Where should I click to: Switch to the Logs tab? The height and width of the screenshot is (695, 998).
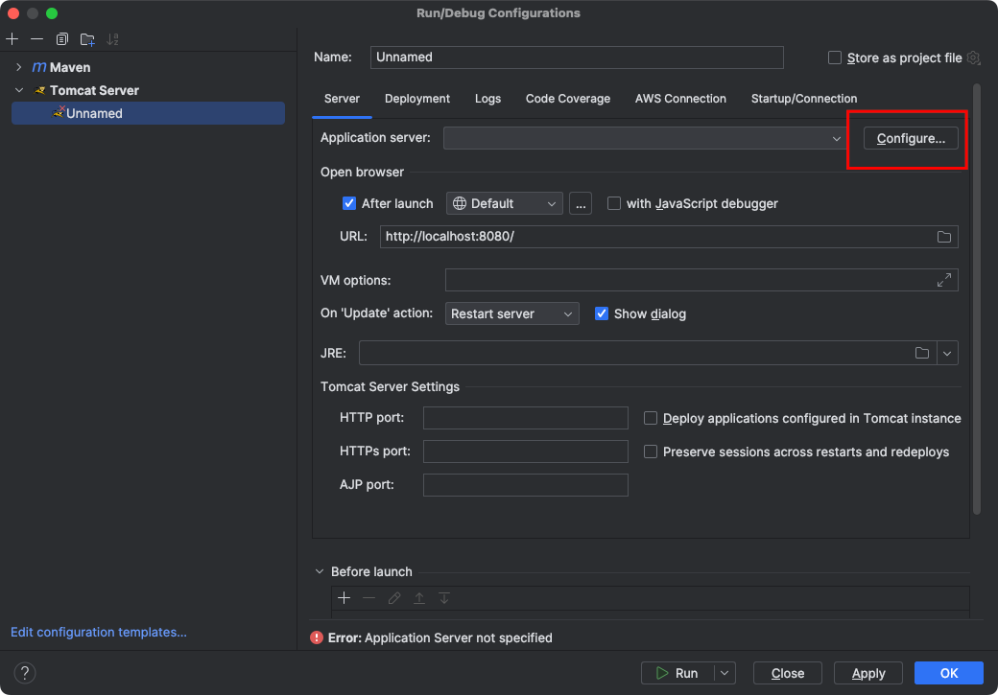[487, 99]
